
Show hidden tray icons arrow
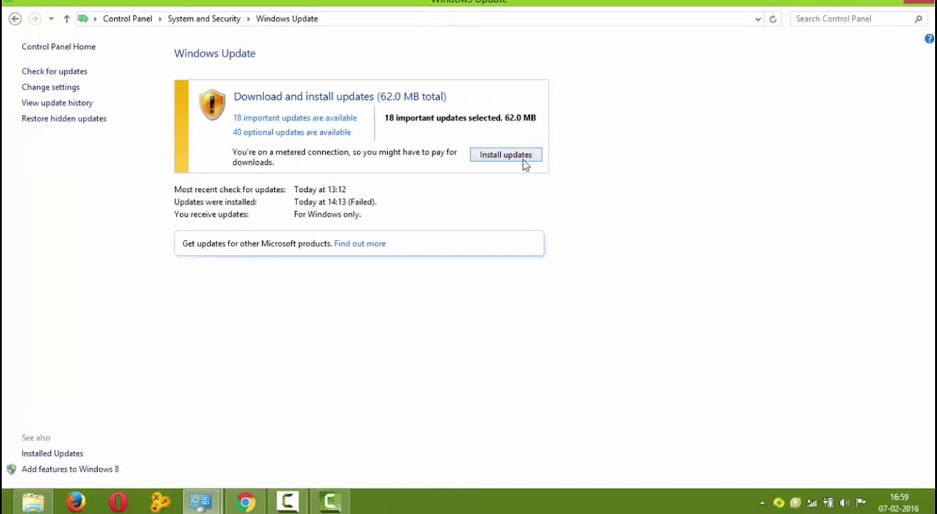tap(762, 503)
